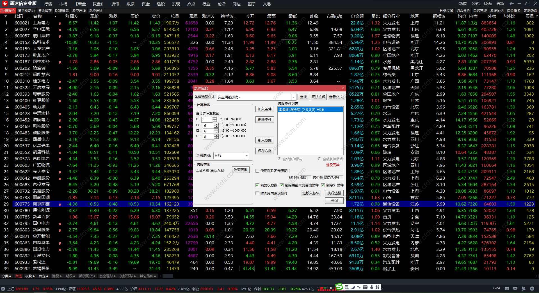Viewport: 539px width, 293px height.
Task: Enable 使用涨跌不定周期 checkbox
Action: point(257,171)
